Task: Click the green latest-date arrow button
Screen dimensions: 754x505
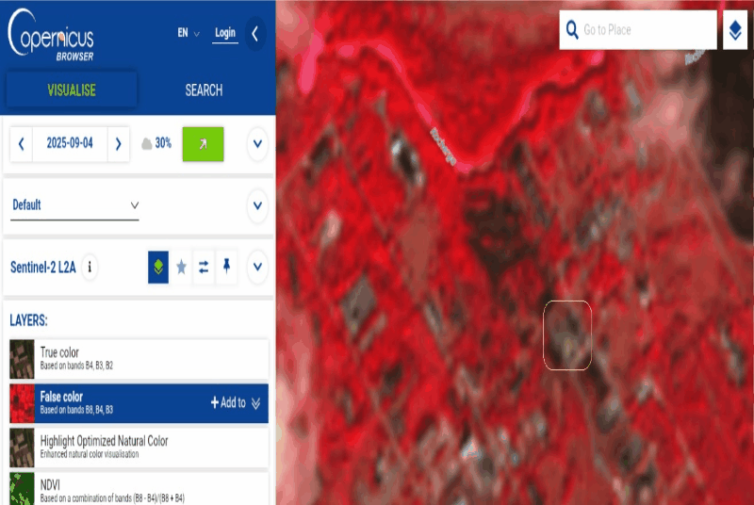Action: [203, 144]
